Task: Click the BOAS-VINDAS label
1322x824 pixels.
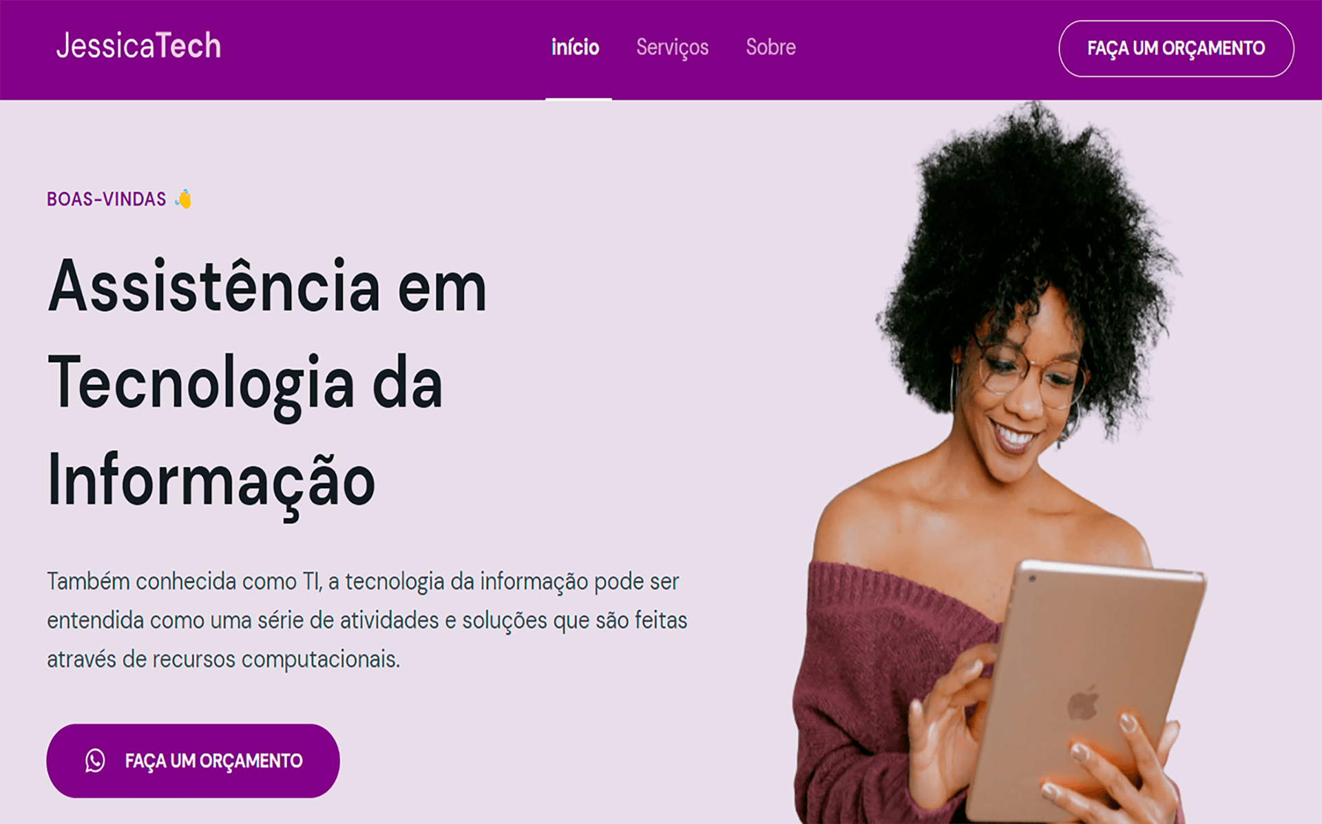Action: point(107,199)
